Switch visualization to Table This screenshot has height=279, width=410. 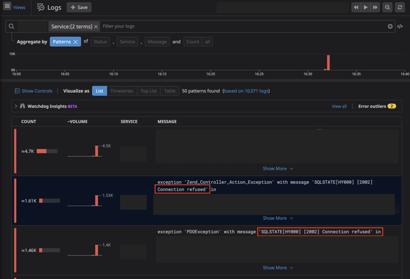169,91
